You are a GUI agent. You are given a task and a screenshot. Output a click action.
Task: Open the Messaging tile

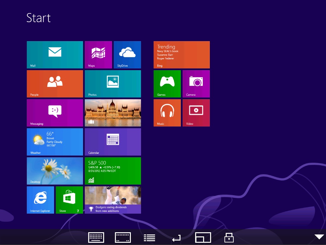click(x=55, y=113)
